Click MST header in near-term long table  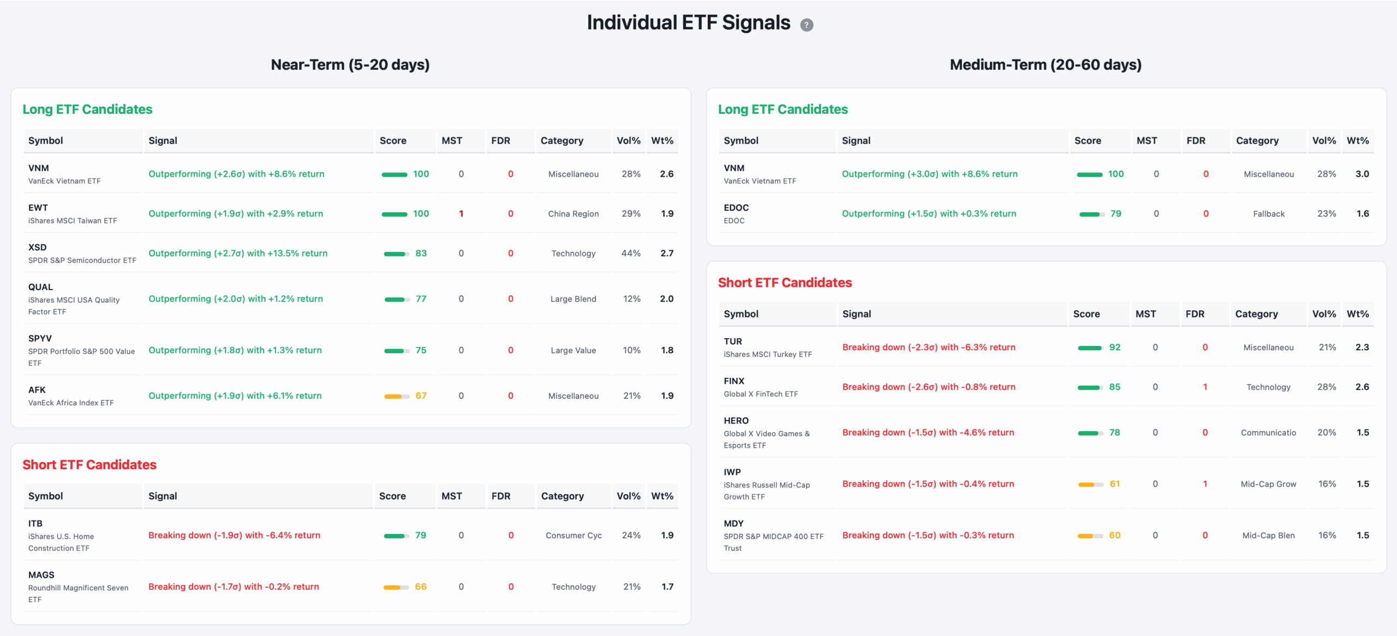click(451, 141)
